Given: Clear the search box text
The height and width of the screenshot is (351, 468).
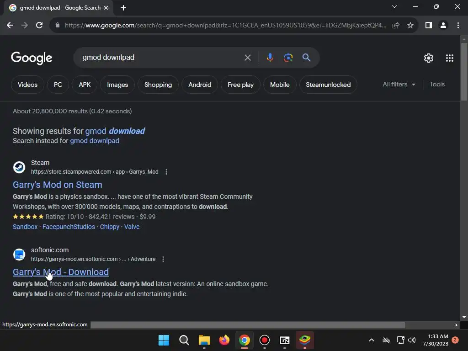Looking at the screenshot, I should pos(248,58).
